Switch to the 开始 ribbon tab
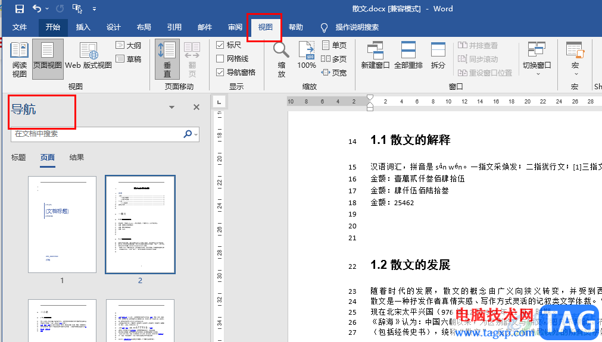 (x=53, y=27)
